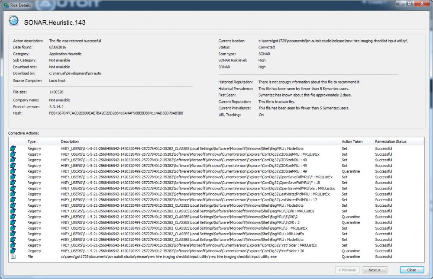Close the Risk Details dialog with Close
This screenshot has height=279, width=433.
click(412, 270)
